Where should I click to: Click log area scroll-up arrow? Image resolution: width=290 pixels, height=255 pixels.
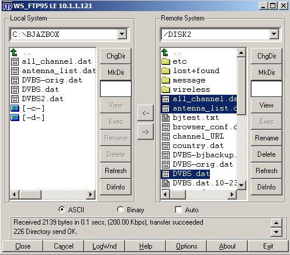276,223
